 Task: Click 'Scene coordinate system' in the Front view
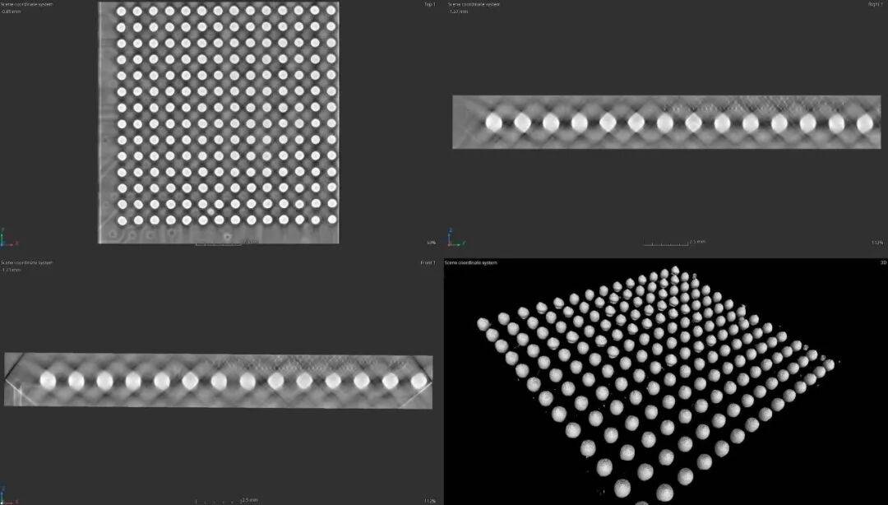pyautogui.click(x=26, y=262)
